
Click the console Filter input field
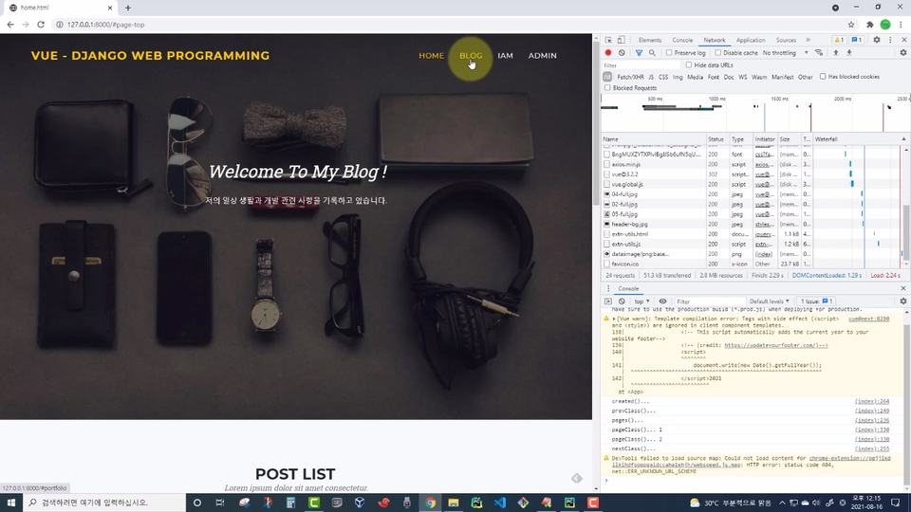[709, 302]
